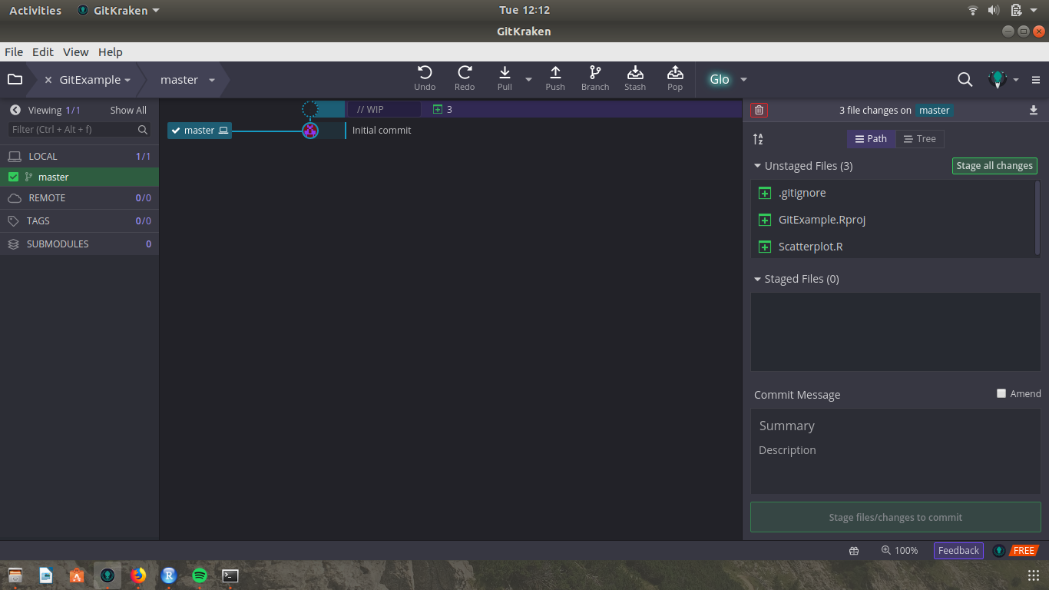Stash changes via Stash icon
Screen dimensions: 1049x590
[x=635, y=73]
